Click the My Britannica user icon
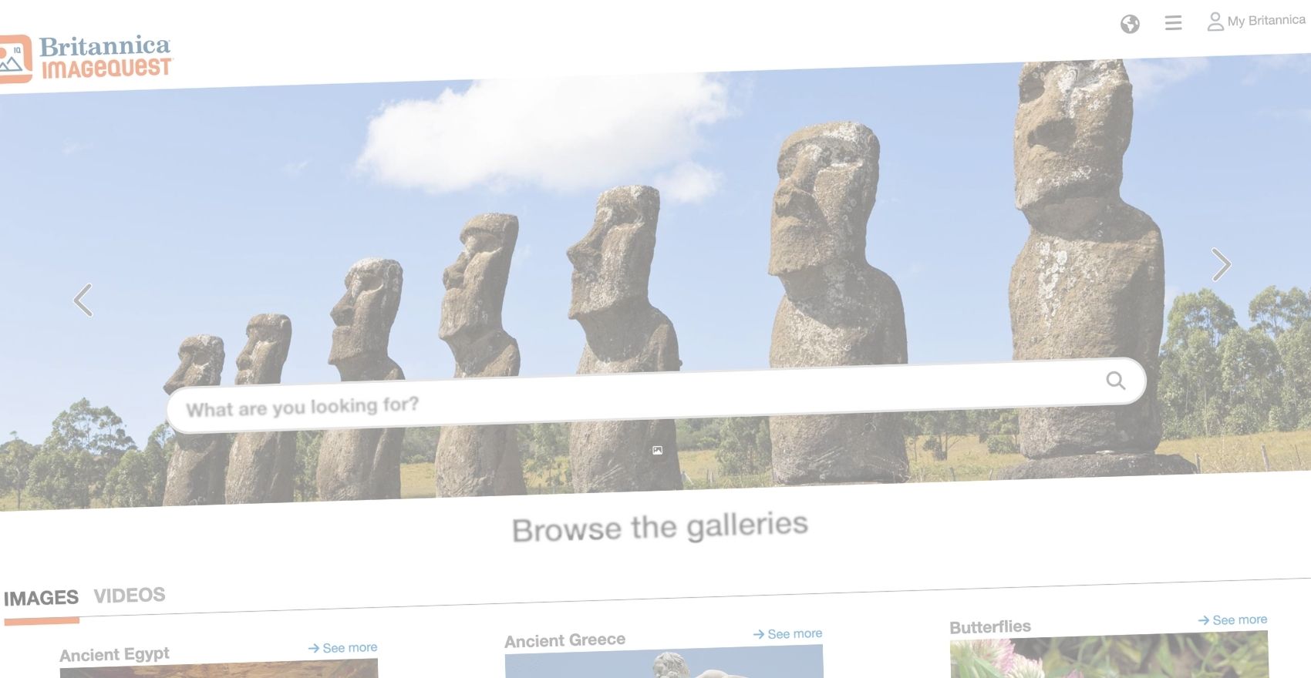Image resolution: width=1311 pixels, height=678 pixels. coord(1215,22)
